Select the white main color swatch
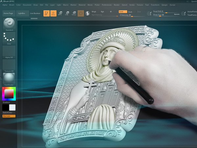This screenshot has height=148, width=197. [12, 108]
